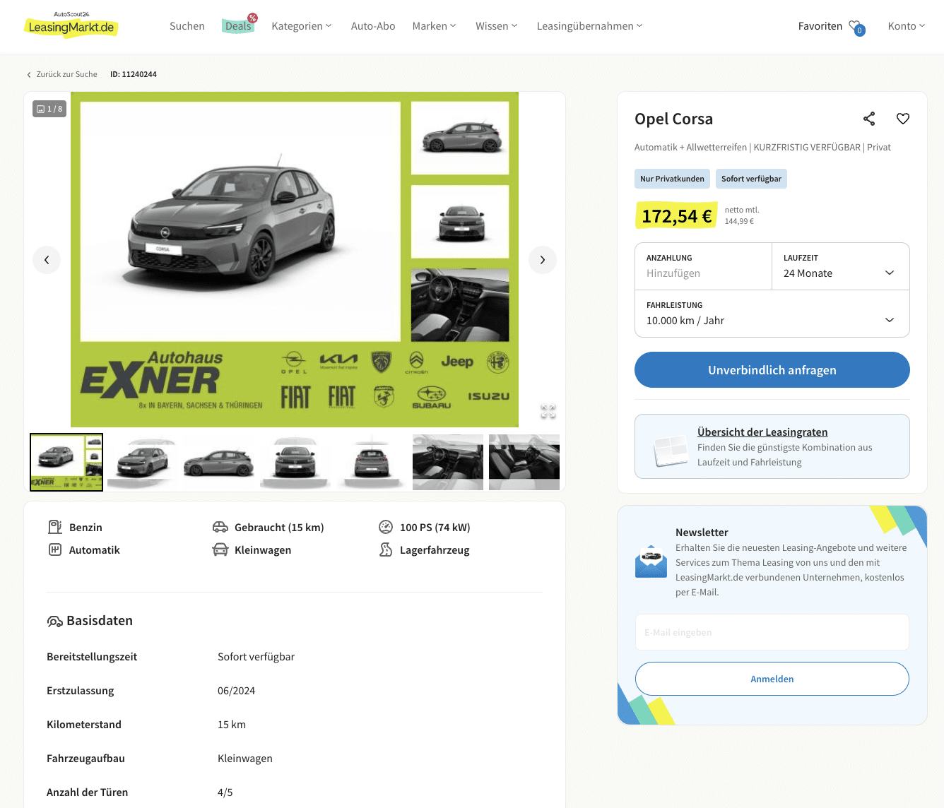
Task: Click Erstzulassung value 06/2024
Action: (x=236, y=691)
